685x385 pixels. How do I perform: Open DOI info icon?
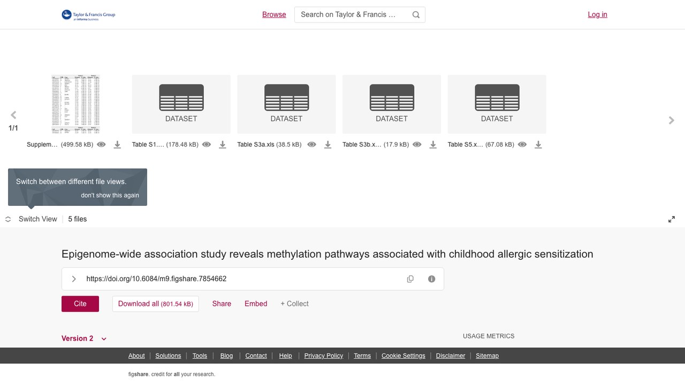click(432, 279)
